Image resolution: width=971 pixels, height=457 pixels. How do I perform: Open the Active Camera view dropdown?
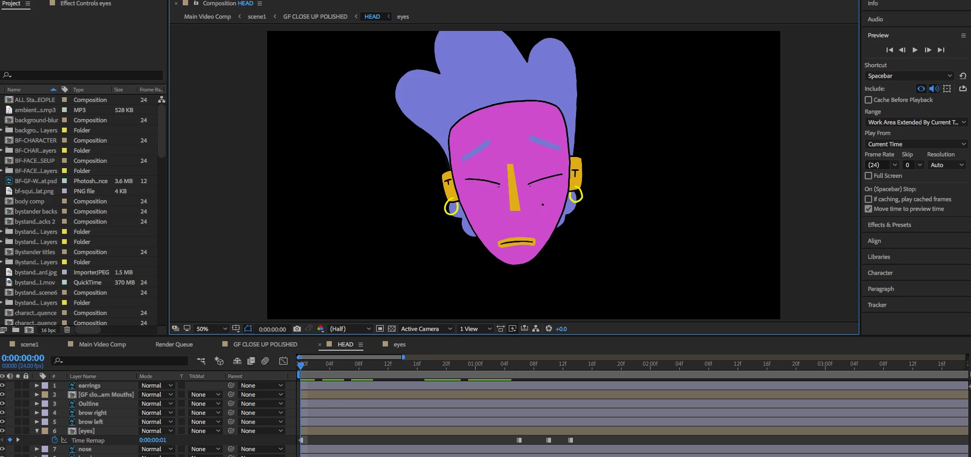(426, 329)
